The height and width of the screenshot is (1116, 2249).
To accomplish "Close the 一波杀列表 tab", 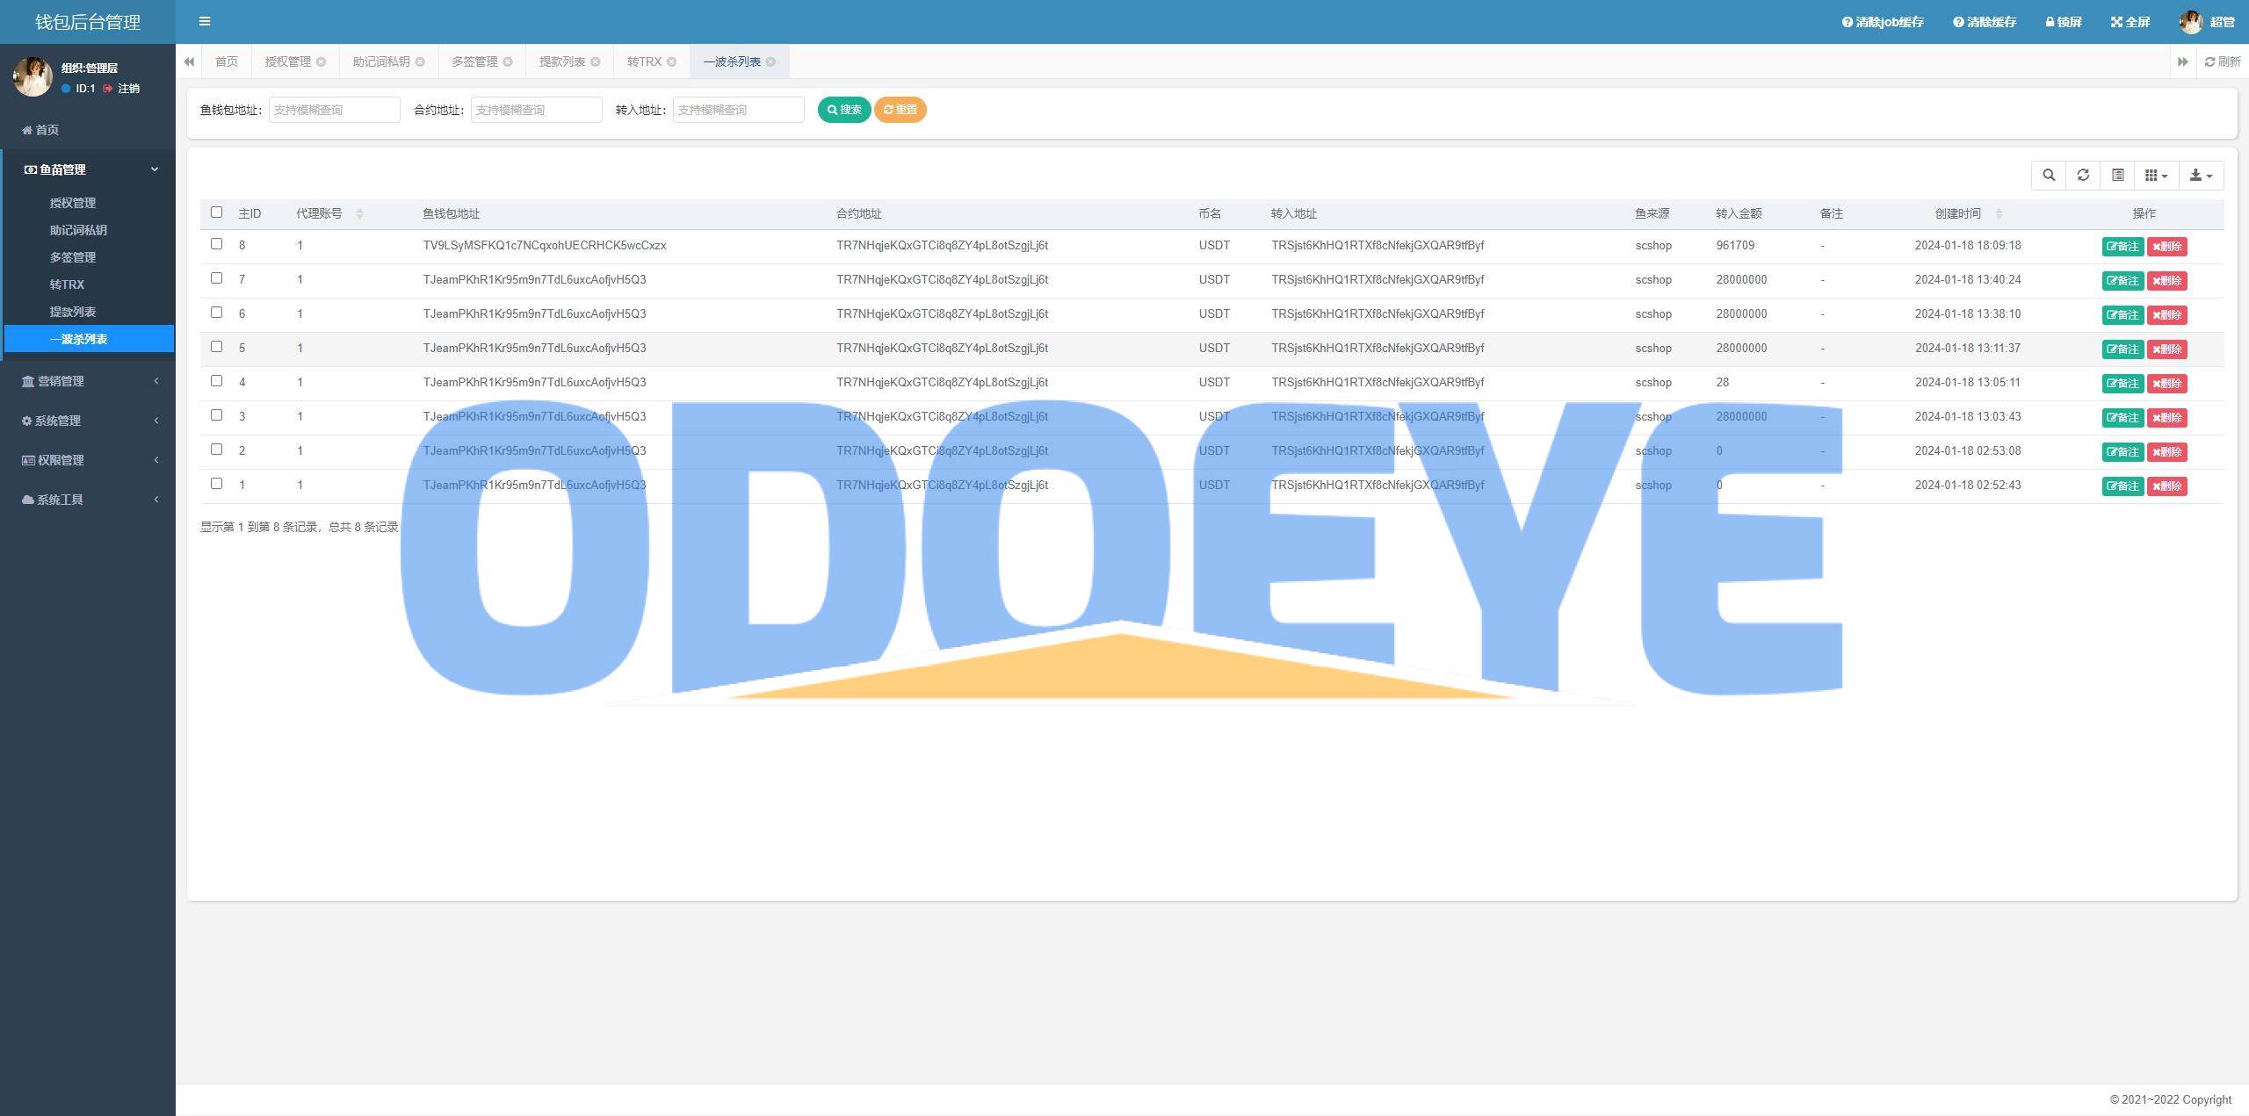I will click(770, 61).
